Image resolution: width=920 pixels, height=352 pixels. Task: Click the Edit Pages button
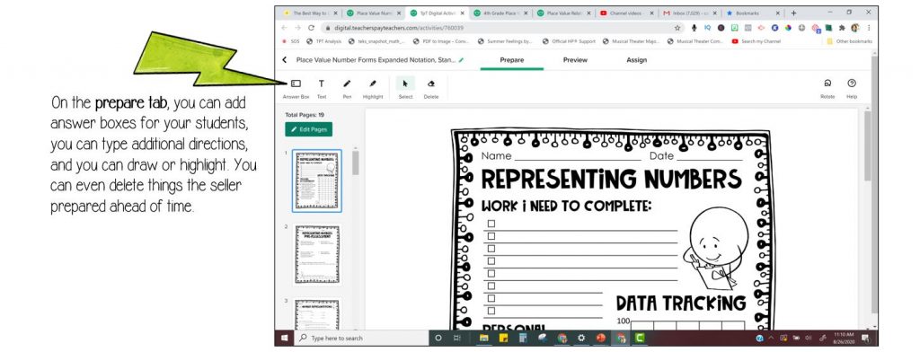309,129
